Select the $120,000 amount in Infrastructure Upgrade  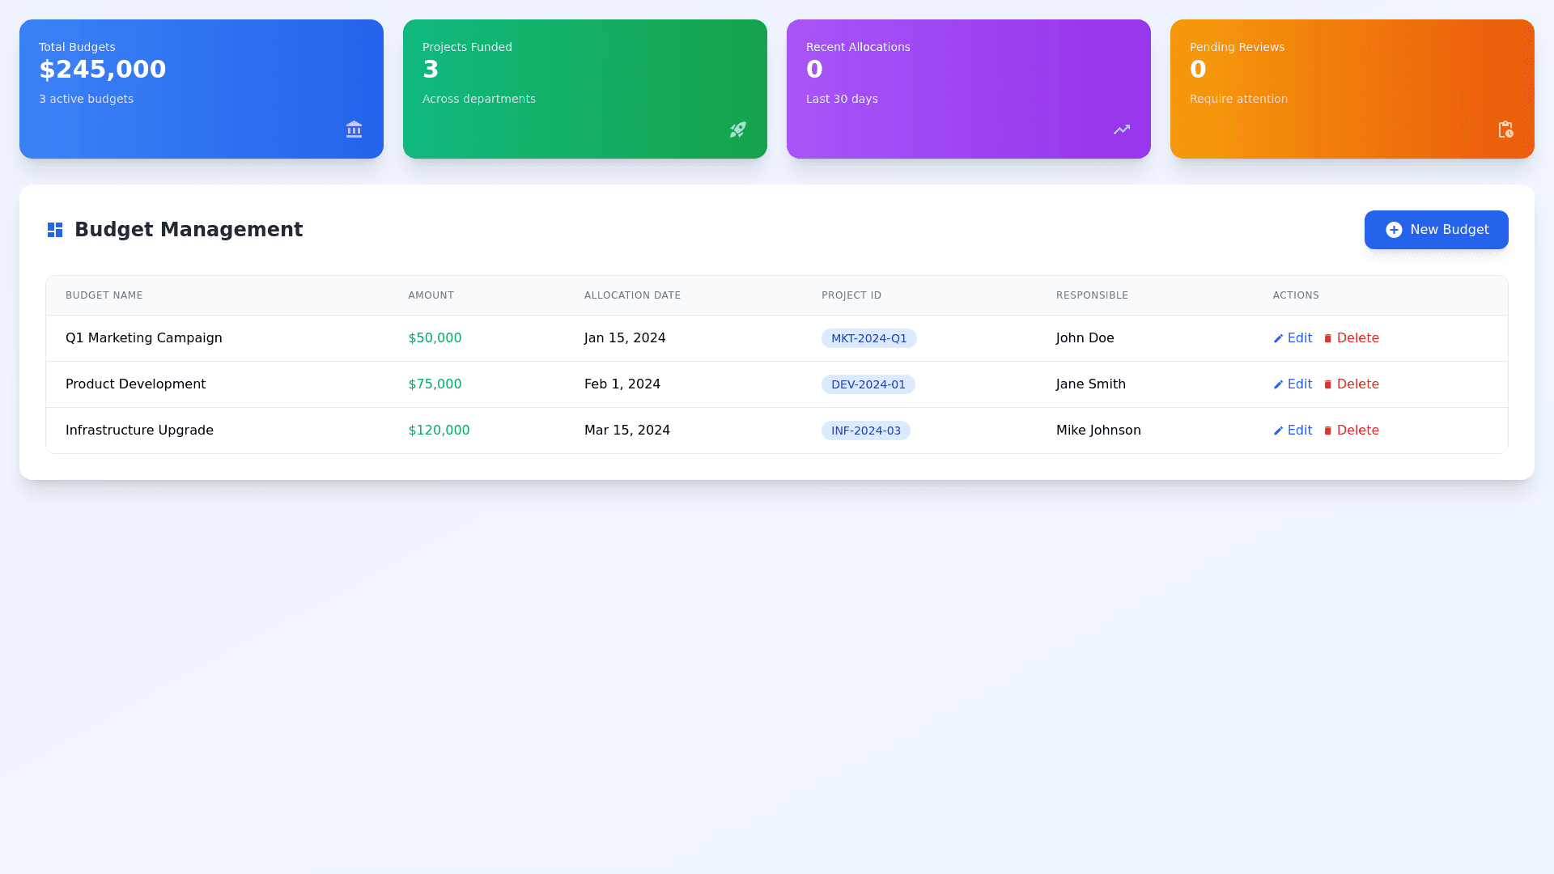[x=439, y=431]
